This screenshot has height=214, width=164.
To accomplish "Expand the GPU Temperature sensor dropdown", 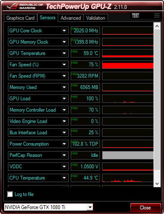I will pyautogui.click(x=64, y=53).
